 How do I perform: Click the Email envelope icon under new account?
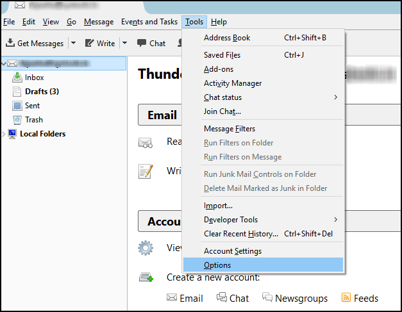coord(172,297)
